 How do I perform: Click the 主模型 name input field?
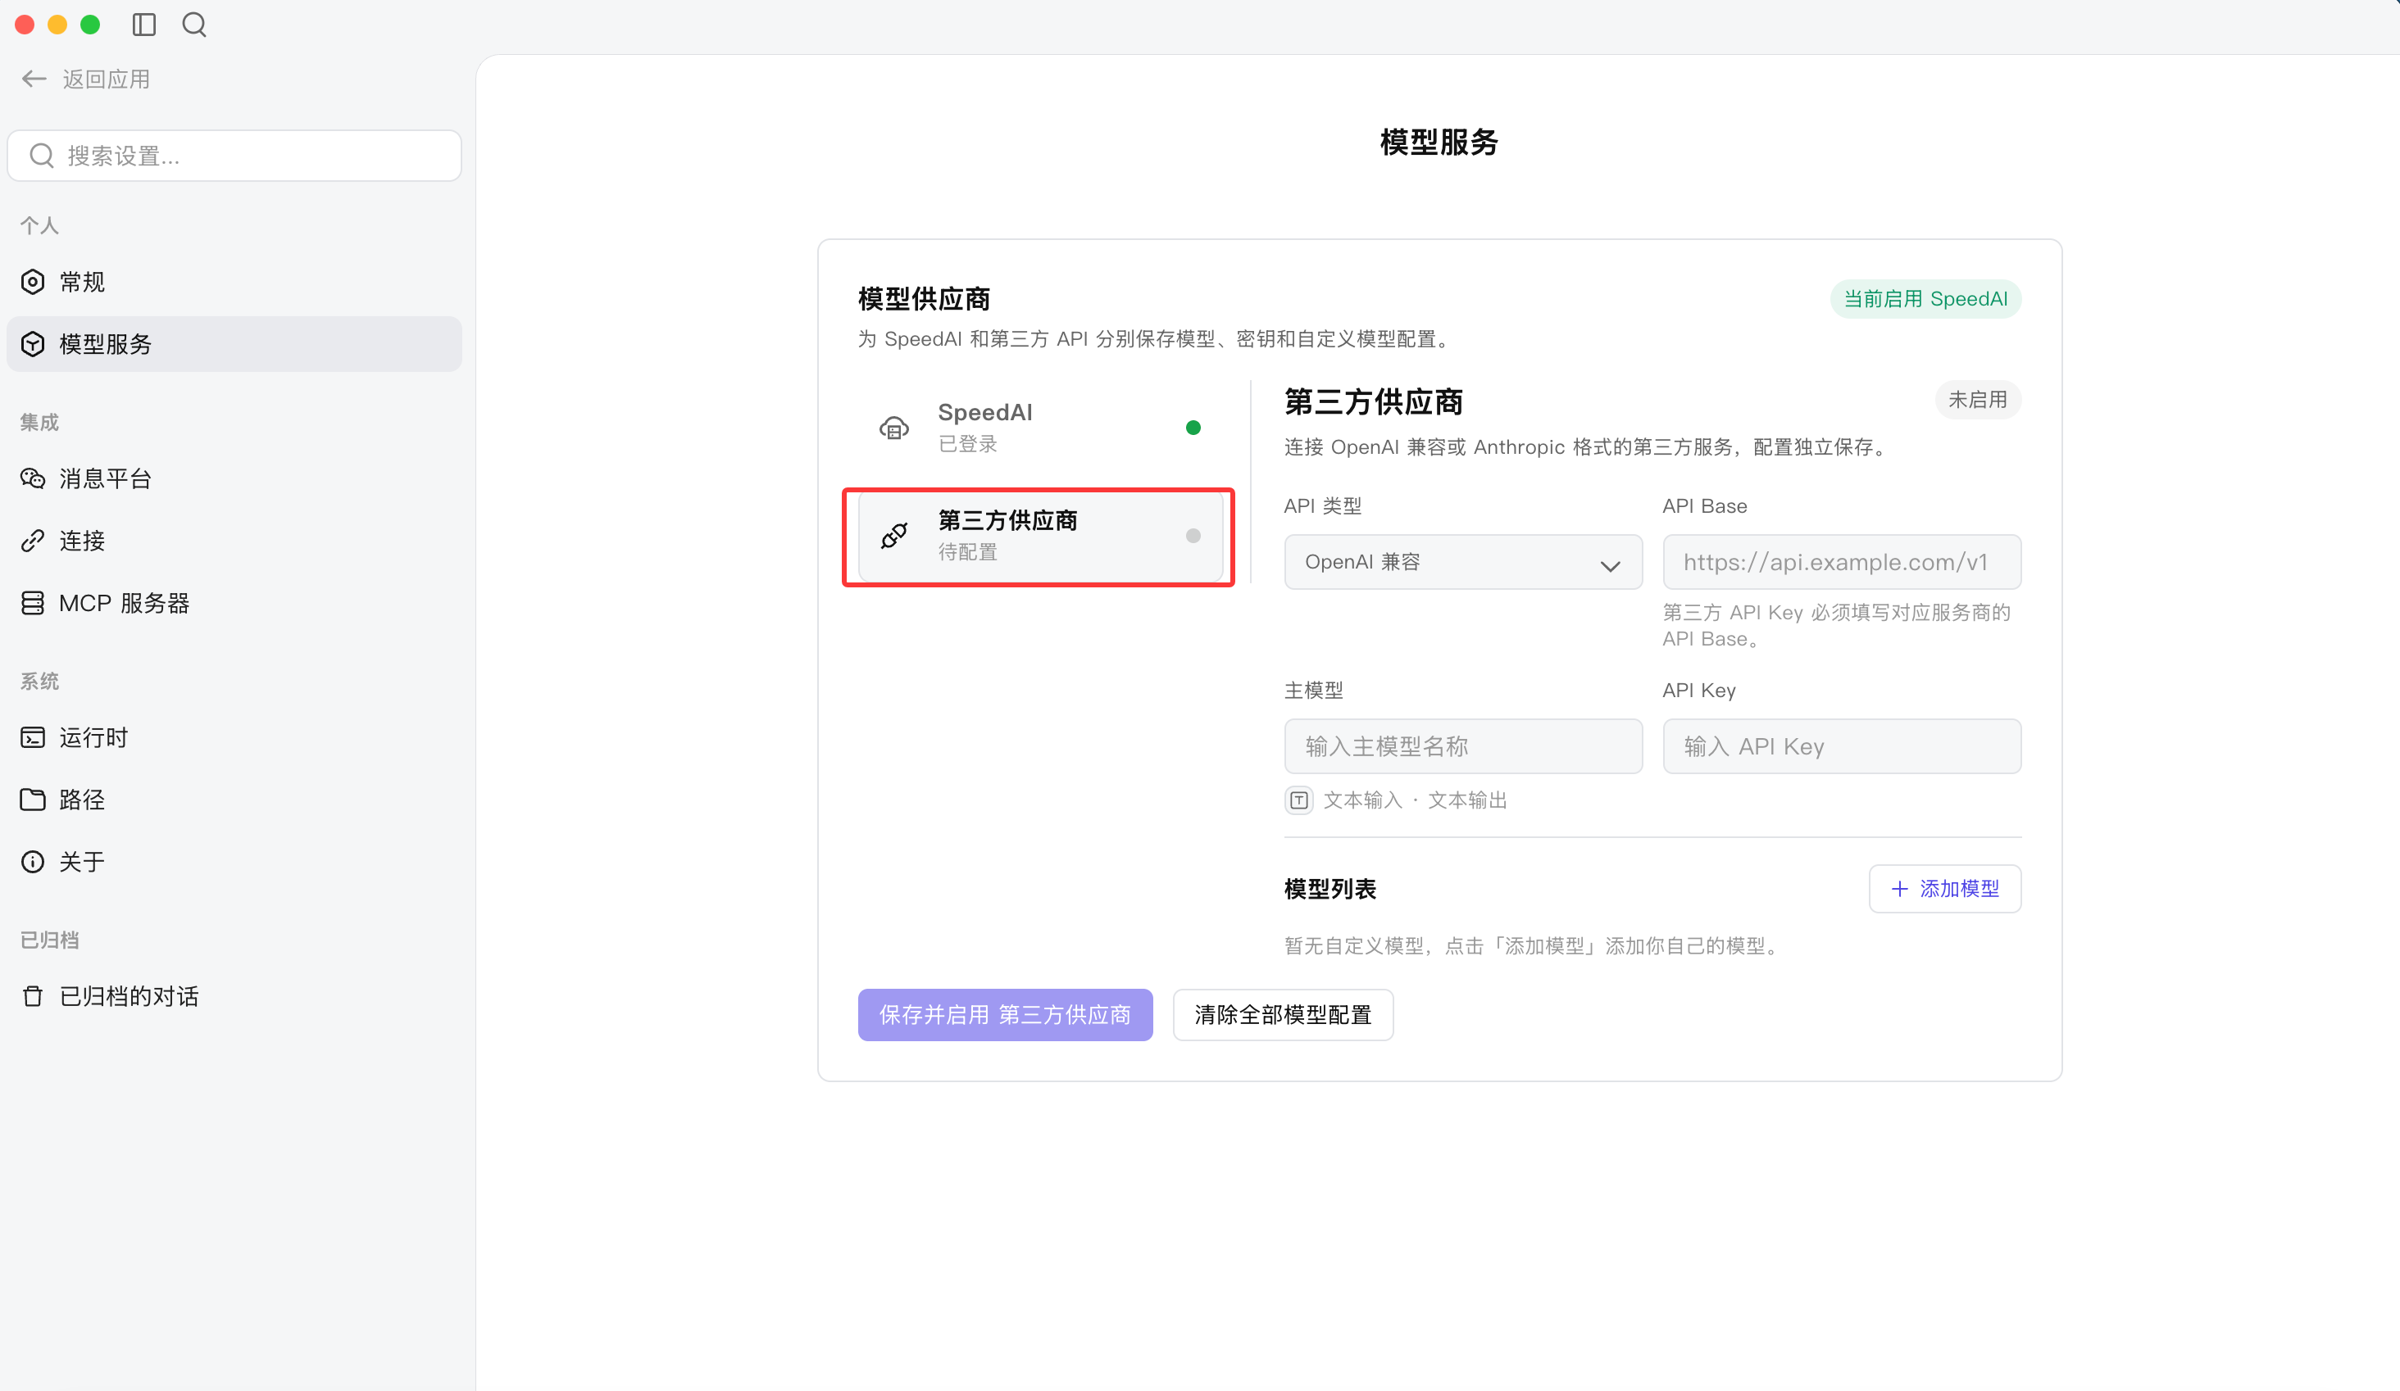click(x=1463, y=745)
